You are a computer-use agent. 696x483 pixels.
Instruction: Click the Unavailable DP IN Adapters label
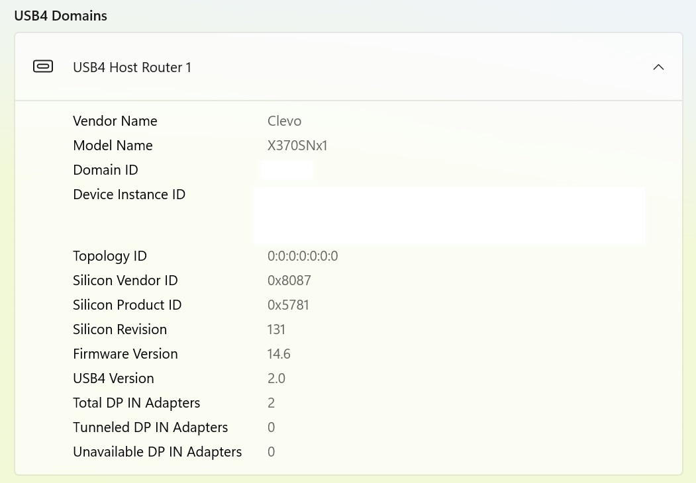[x=158, y=451]
